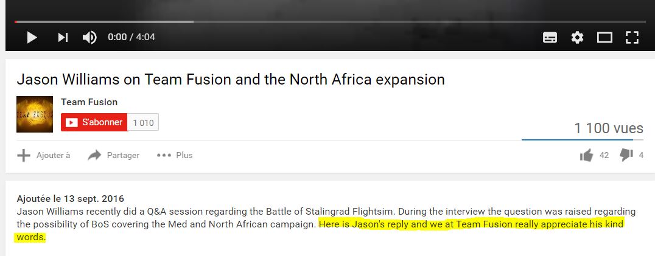Open the player settings gear

pyautogui.click(x=577, y=38)
